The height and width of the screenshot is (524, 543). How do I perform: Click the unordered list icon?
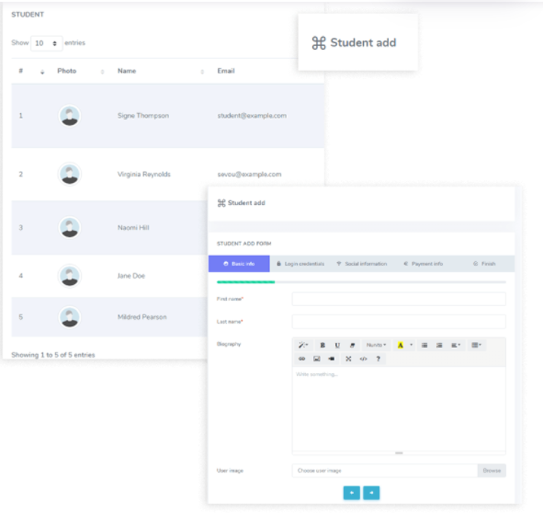pos(424,345)
